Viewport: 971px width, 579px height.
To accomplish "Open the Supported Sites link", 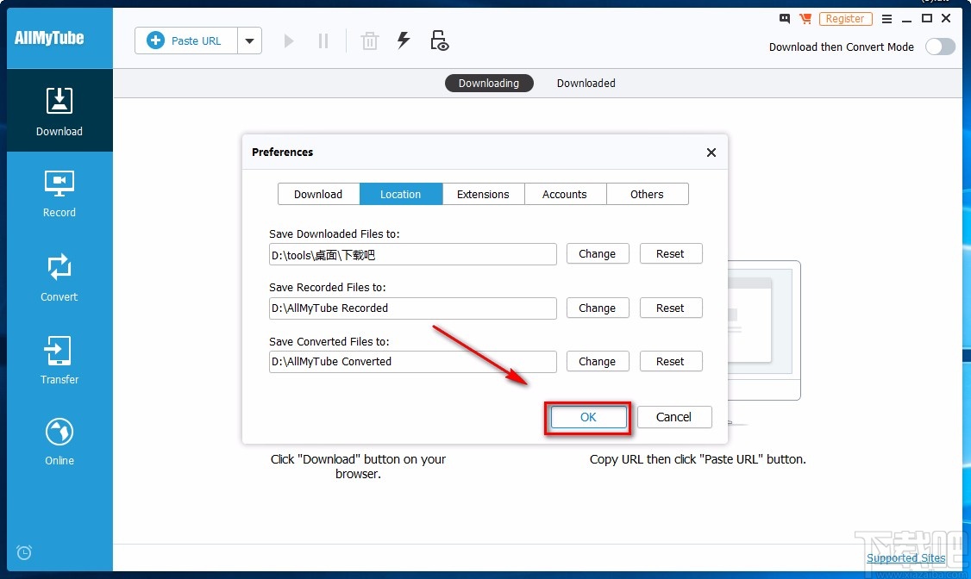I will 905,557.
